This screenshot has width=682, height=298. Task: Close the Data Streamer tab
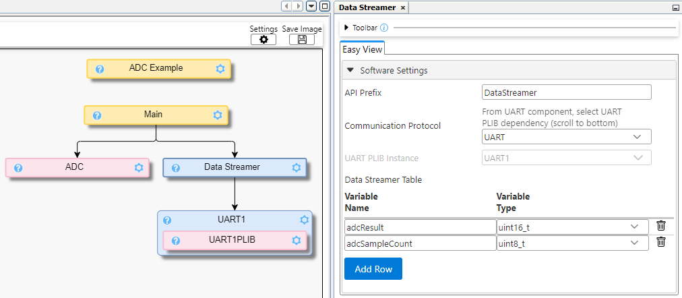[x=403, y=7]
